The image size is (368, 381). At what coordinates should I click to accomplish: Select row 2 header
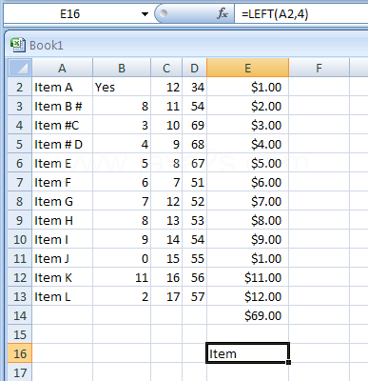point(20,87)
